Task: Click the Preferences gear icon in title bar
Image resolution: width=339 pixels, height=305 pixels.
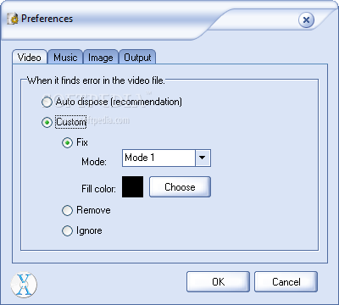Action: pyautogui.click(x=13, y=19)
